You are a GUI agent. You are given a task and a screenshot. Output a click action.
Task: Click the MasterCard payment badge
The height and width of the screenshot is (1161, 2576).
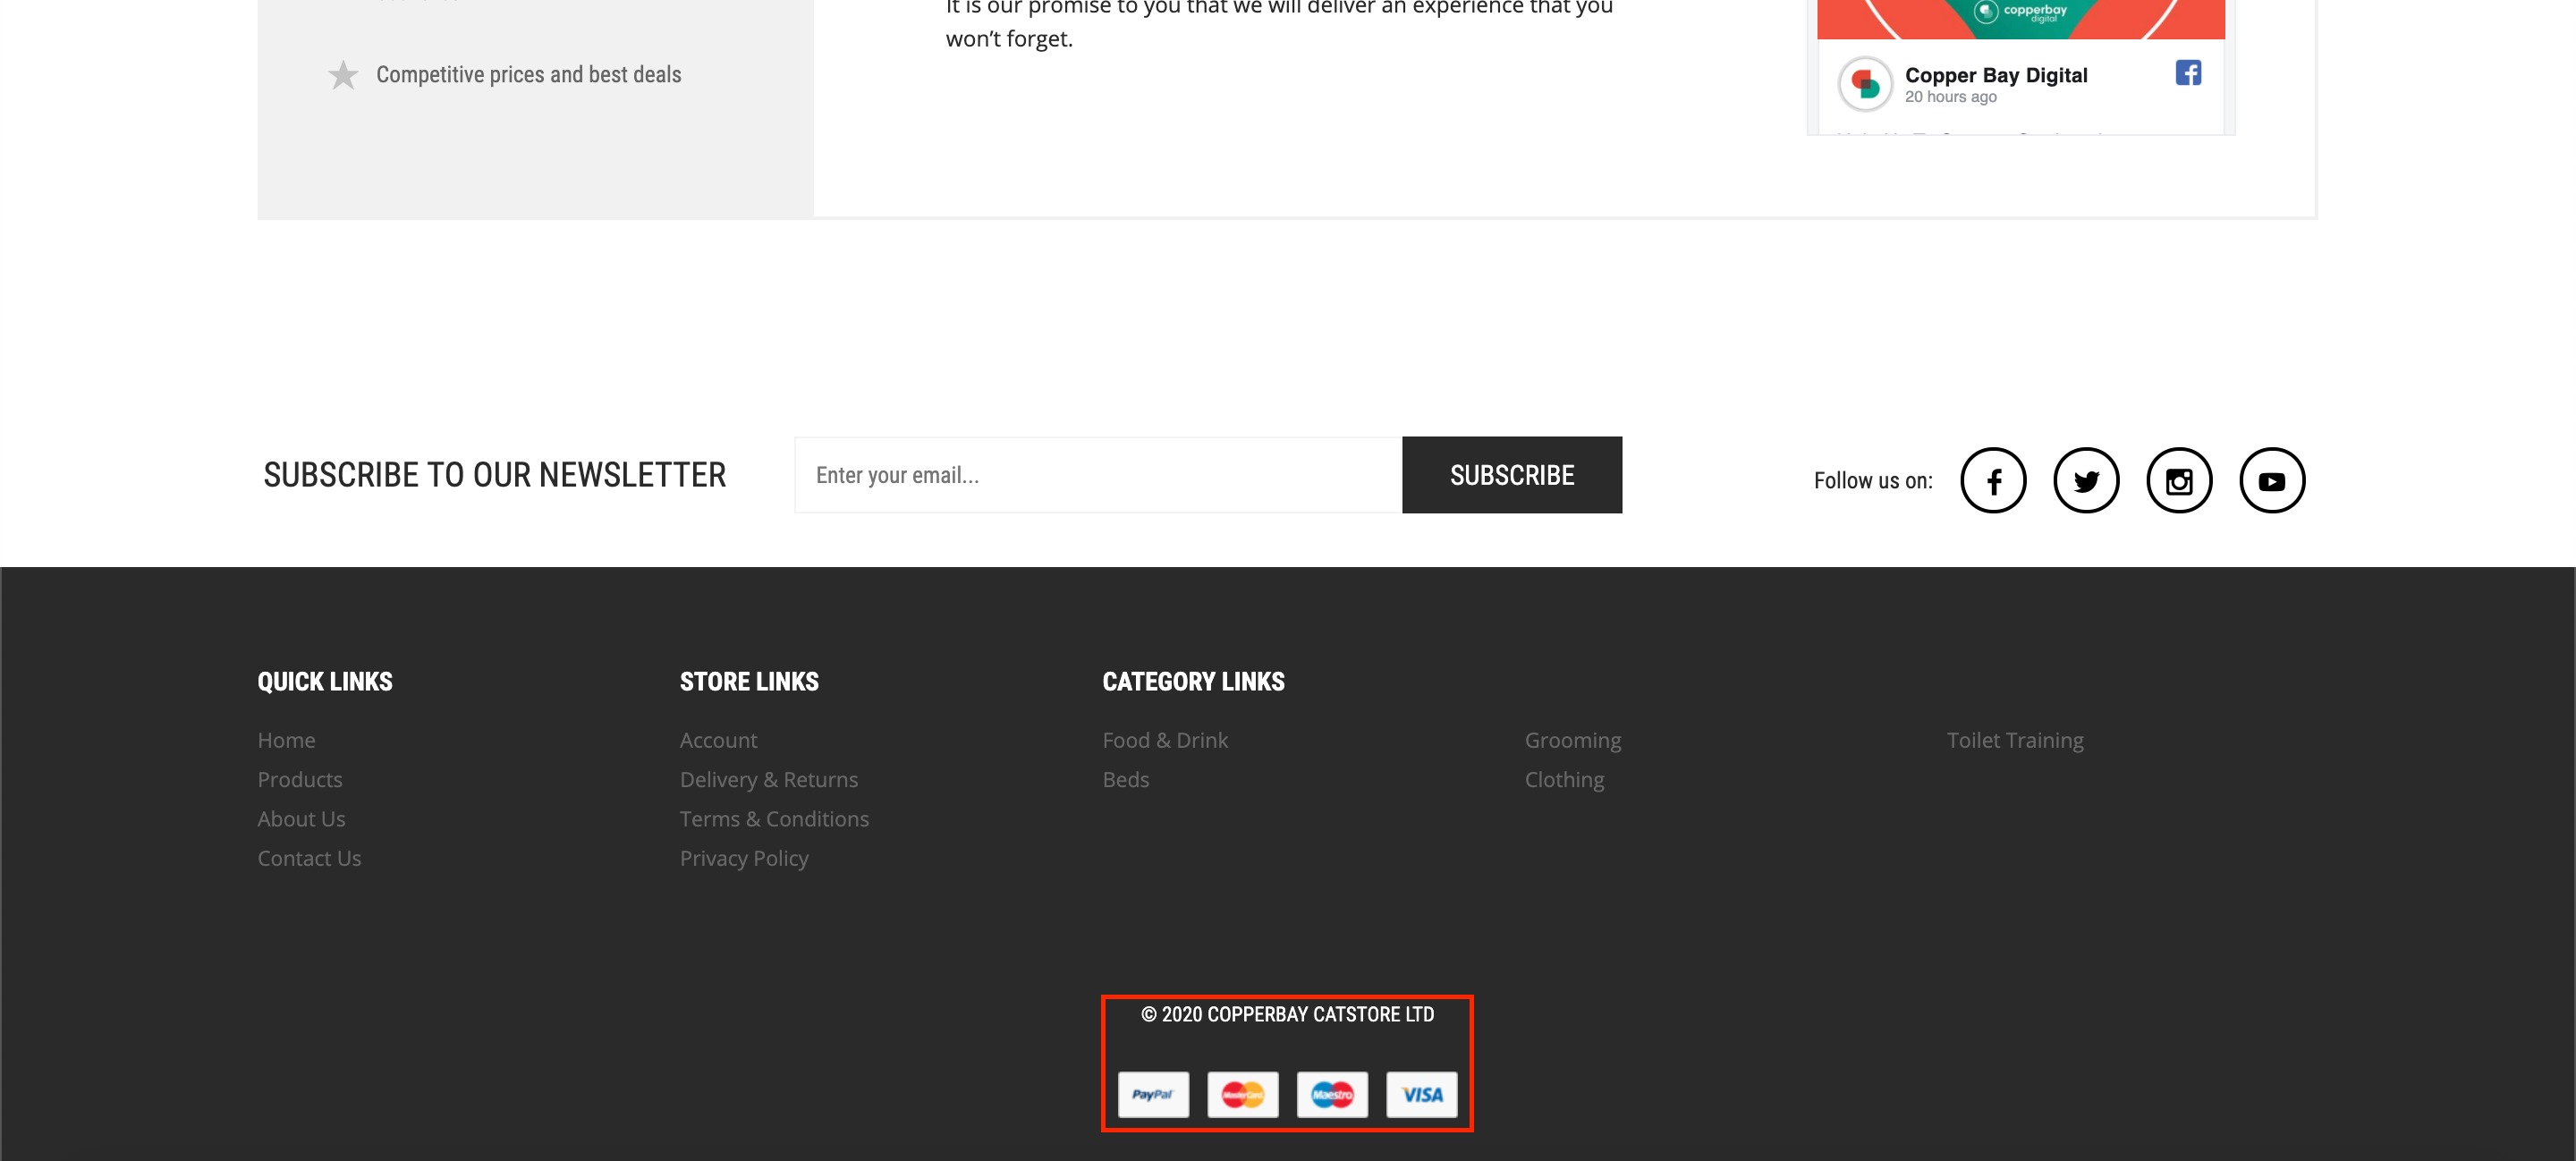click(x=1242, y=1094)
